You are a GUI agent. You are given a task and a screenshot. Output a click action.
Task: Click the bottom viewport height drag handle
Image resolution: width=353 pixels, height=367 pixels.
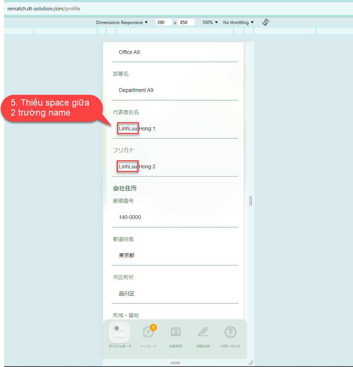pos(175,363)
